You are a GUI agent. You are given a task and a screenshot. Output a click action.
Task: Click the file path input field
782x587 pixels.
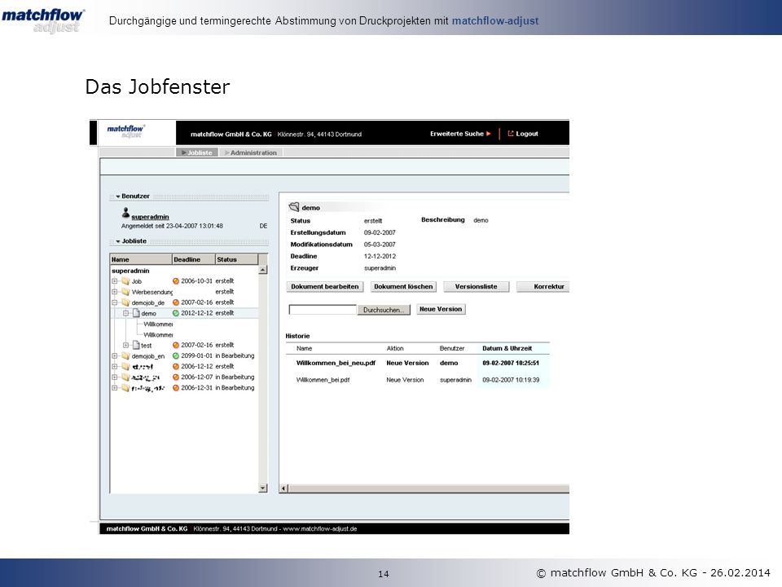click(x=323, y=310)
